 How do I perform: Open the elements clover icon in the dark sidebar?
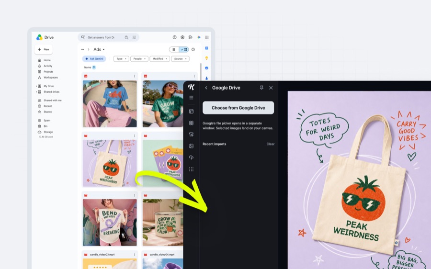(191, 123)
